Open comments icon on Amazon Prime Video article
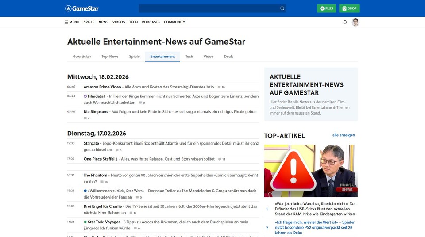This screenshot has width=425, height=237. (x=219, y=88)
